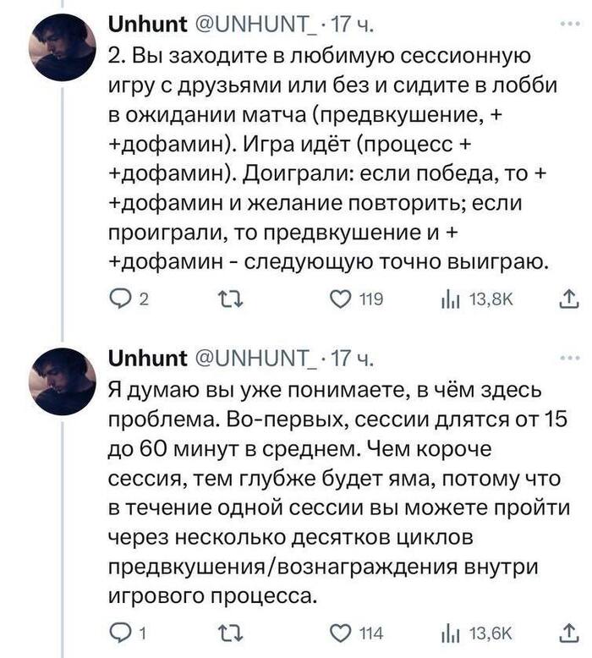Screen dimensions: 592x658
Task: Retweet the second tweet about session length
Action: (x=227, y=633)
